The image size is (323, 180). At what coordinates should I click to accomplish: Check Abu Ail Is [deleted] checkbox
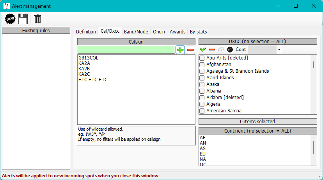point(202,58)
